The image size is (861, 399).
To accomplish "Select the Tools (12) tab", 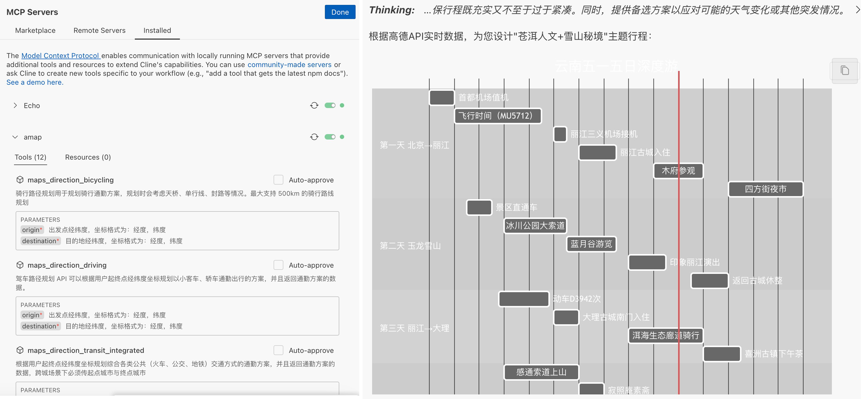I will click(30, 157).
